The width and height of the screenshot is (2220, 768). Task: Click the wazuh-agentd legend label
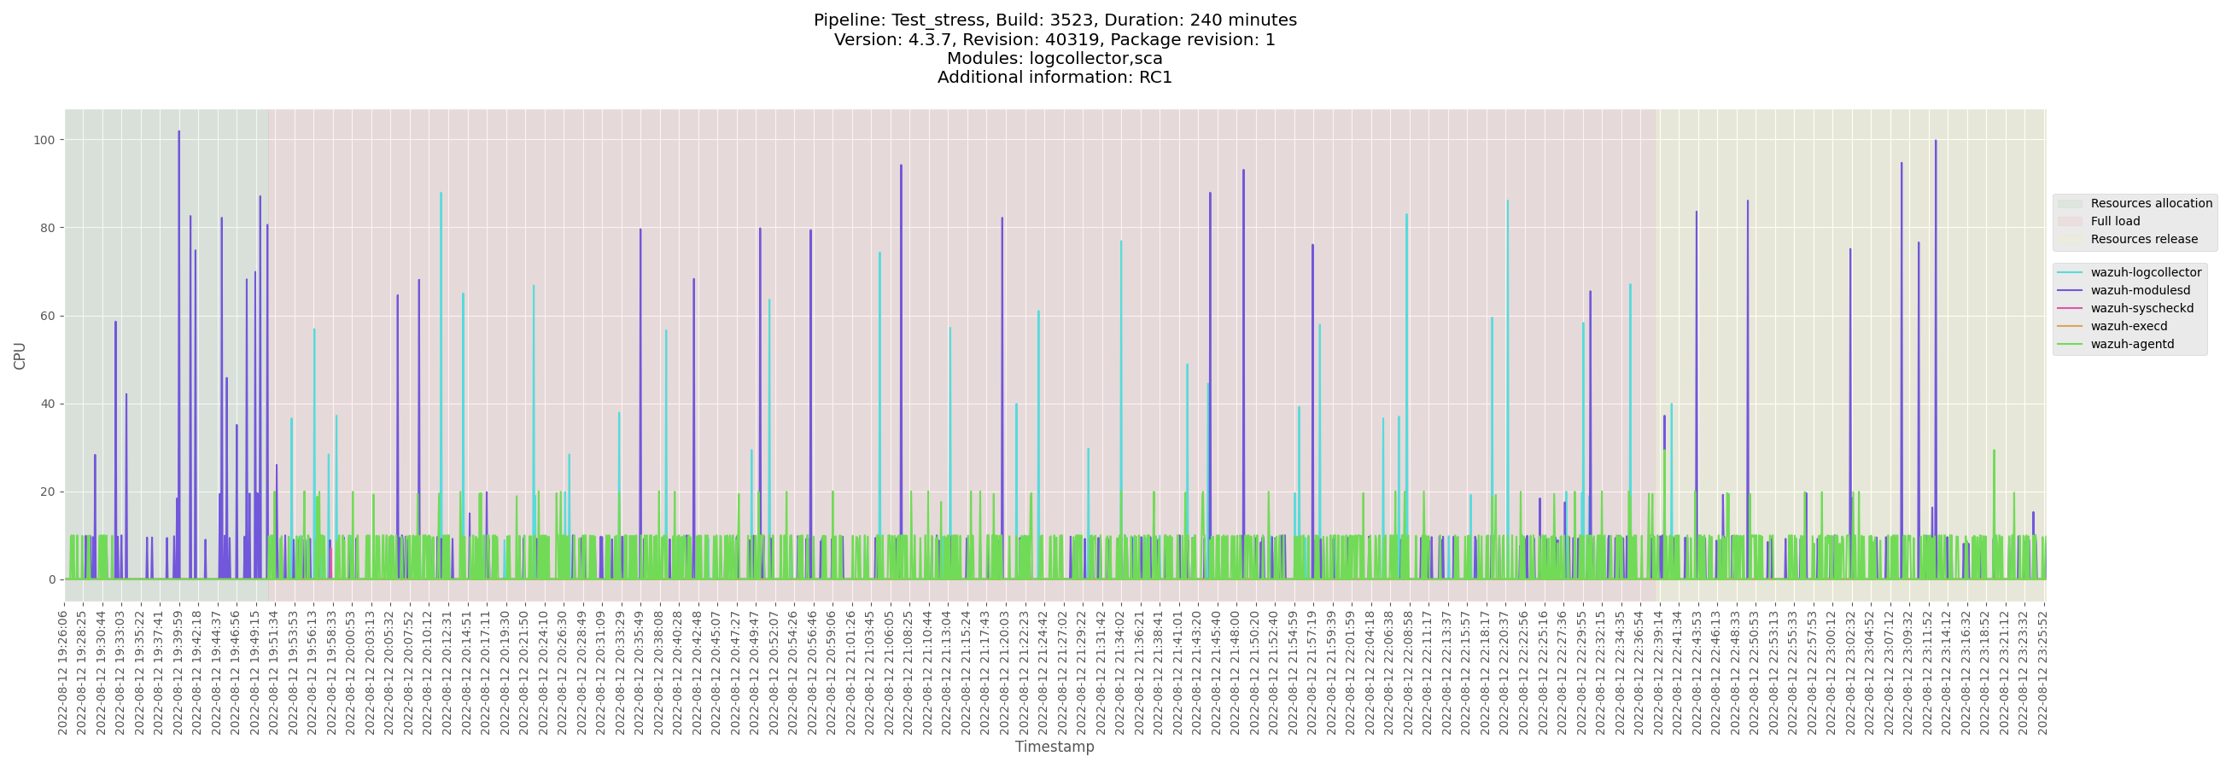tap(2131, 345)
